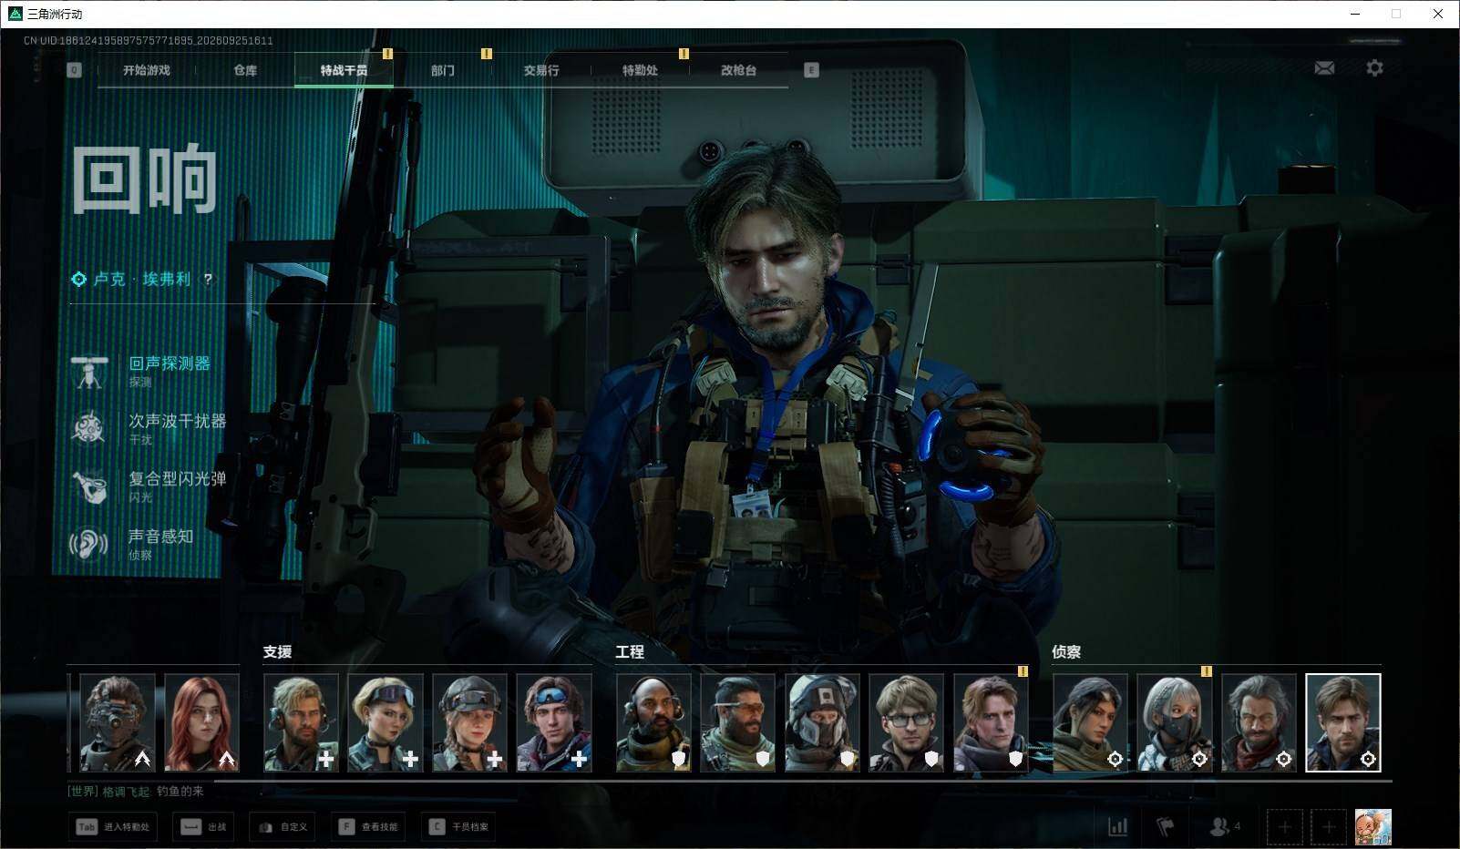1460x849 pixels.
Task: Open the 交易行 tab
Action: click(541, 70)
